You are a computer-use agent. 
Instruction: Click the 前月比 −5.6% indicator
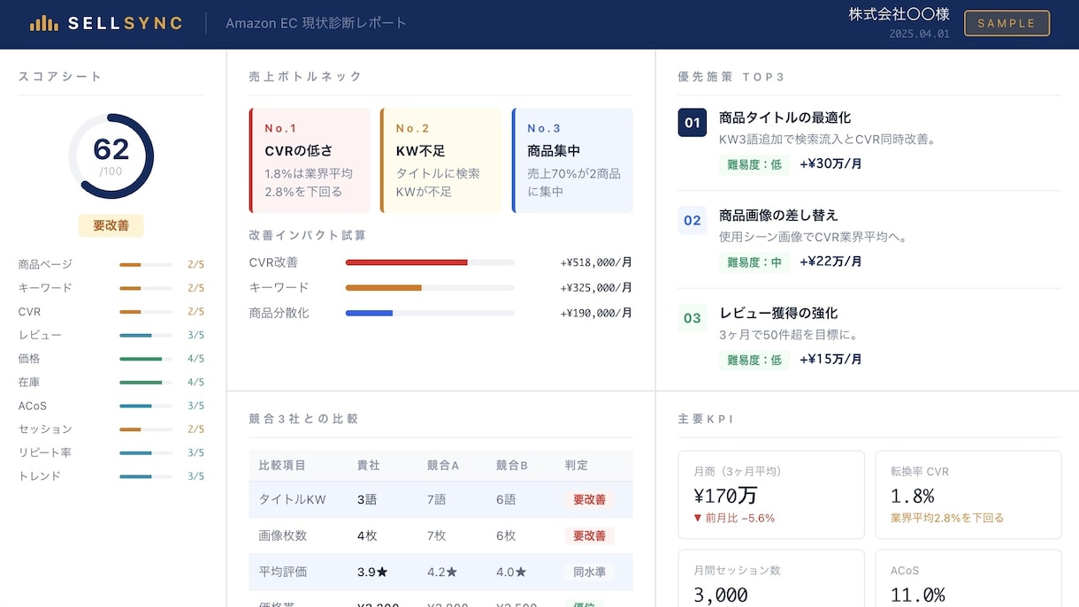click(734, 518)
